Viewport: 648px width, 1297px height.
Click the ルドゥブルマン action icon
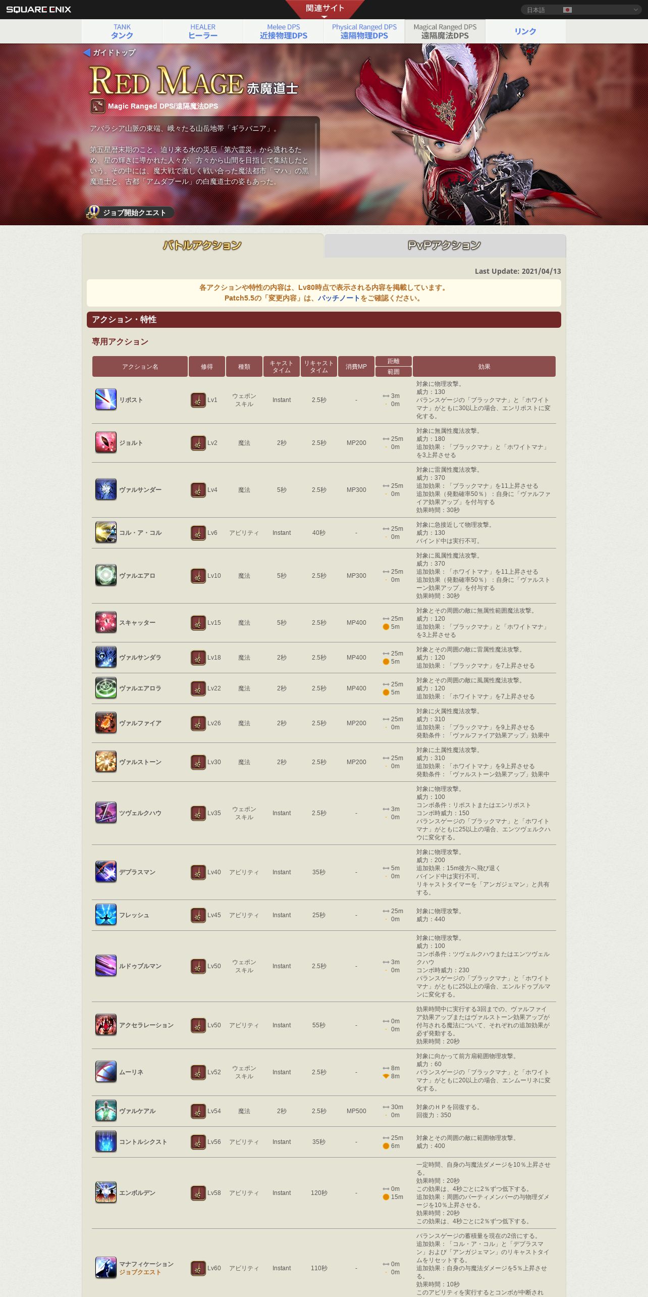[x=106, y=966]
